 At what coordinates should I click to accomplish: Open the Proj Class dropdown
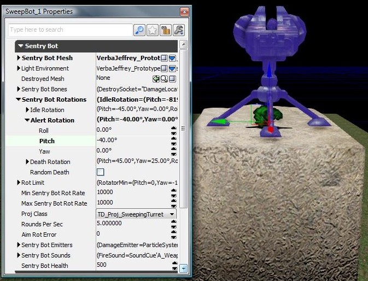pos(172,214)
